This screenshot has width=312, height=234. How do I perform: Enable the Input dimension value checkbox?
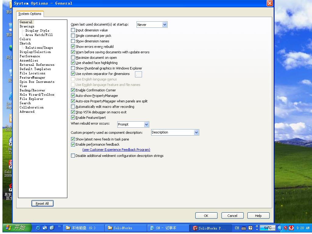73,30
